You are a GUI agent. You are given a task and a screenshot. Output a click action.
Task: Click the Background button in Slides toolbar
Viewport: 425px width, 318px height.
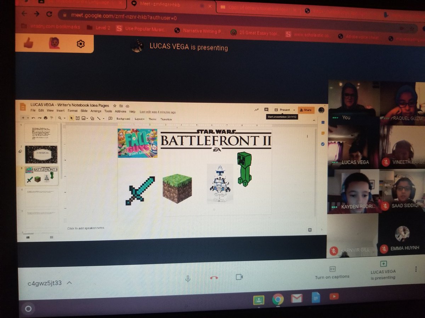coord(123,119)
